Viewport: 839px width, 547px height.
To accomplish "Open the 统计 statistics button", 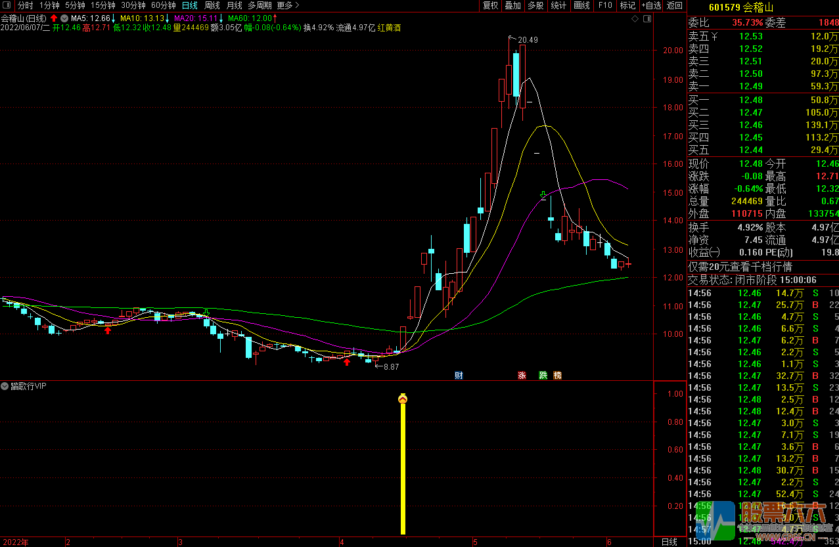I will tap(558, 5).
